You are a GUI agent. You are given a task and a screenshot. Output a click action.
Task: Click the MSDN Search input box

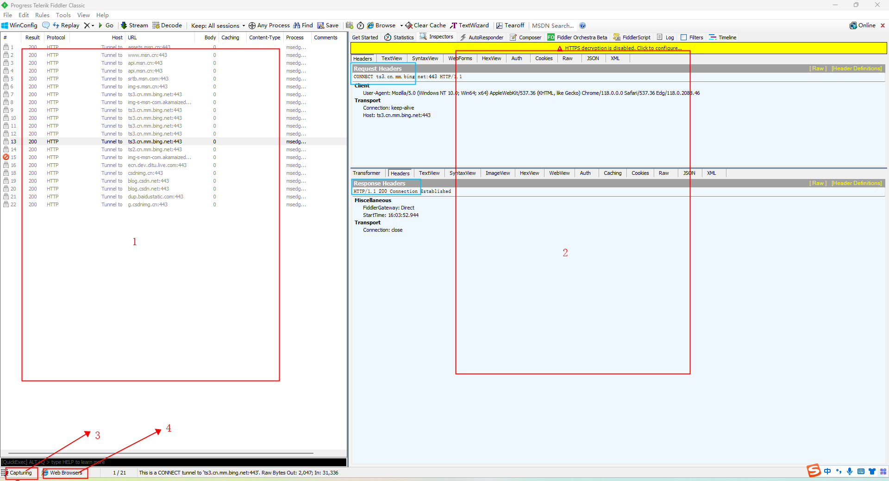553,25
